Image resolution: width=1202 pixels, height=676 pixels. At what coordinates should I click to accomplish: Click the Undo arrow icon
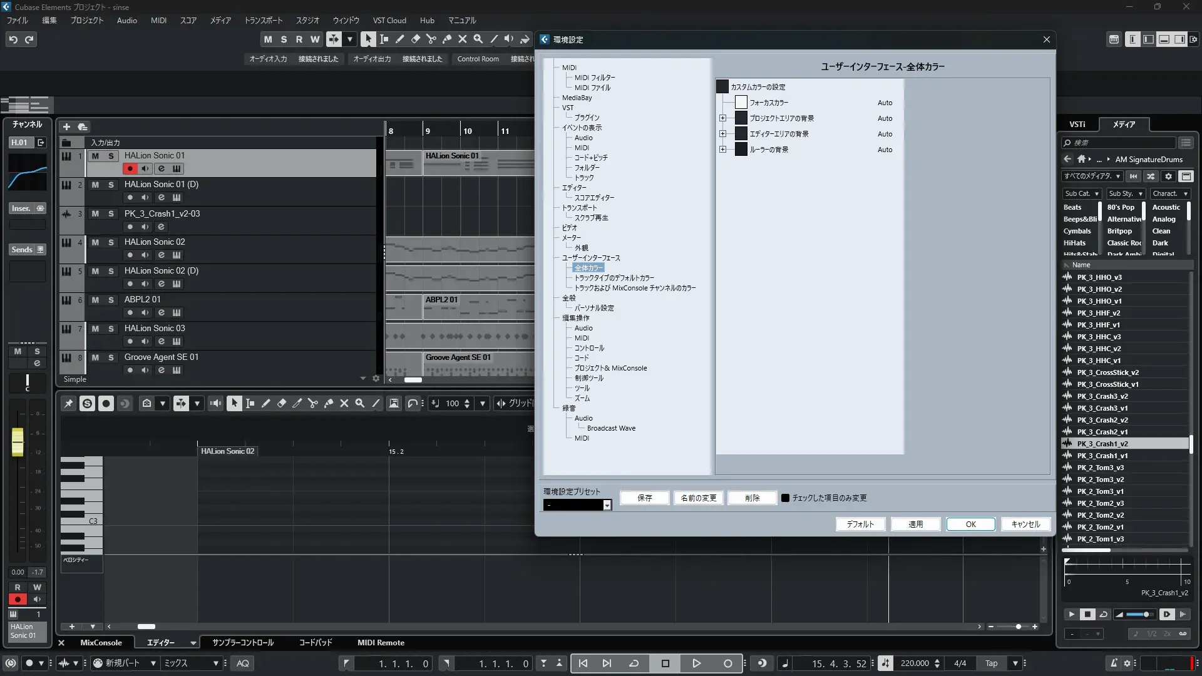coord(13,39)
